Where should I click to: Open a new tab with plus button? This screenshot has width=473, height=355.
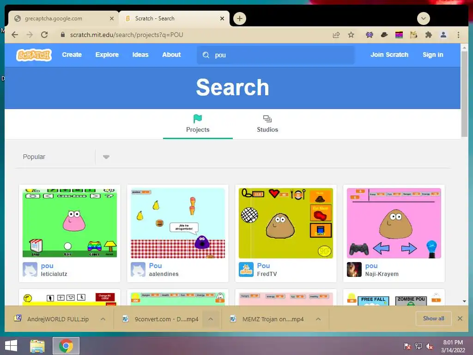coord(240,18)
